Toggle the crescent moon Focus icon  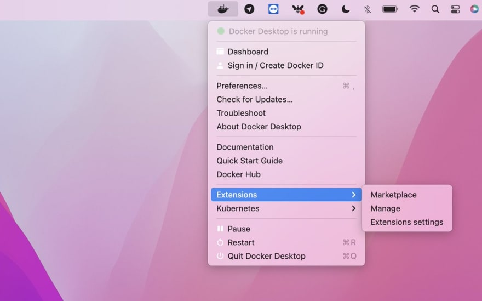pos(346,9)
